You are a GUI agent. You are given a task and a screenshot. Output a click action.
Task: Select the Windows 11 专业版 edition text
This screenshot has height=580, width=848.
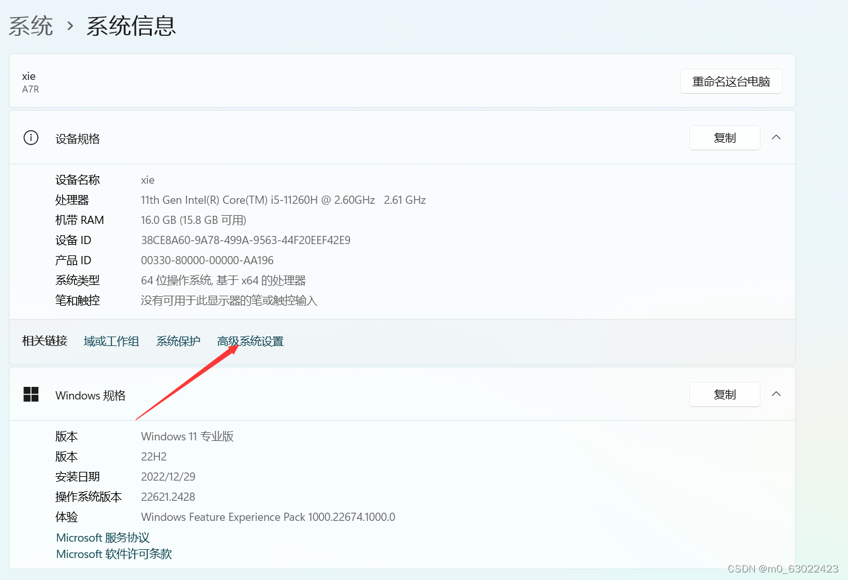188,437
